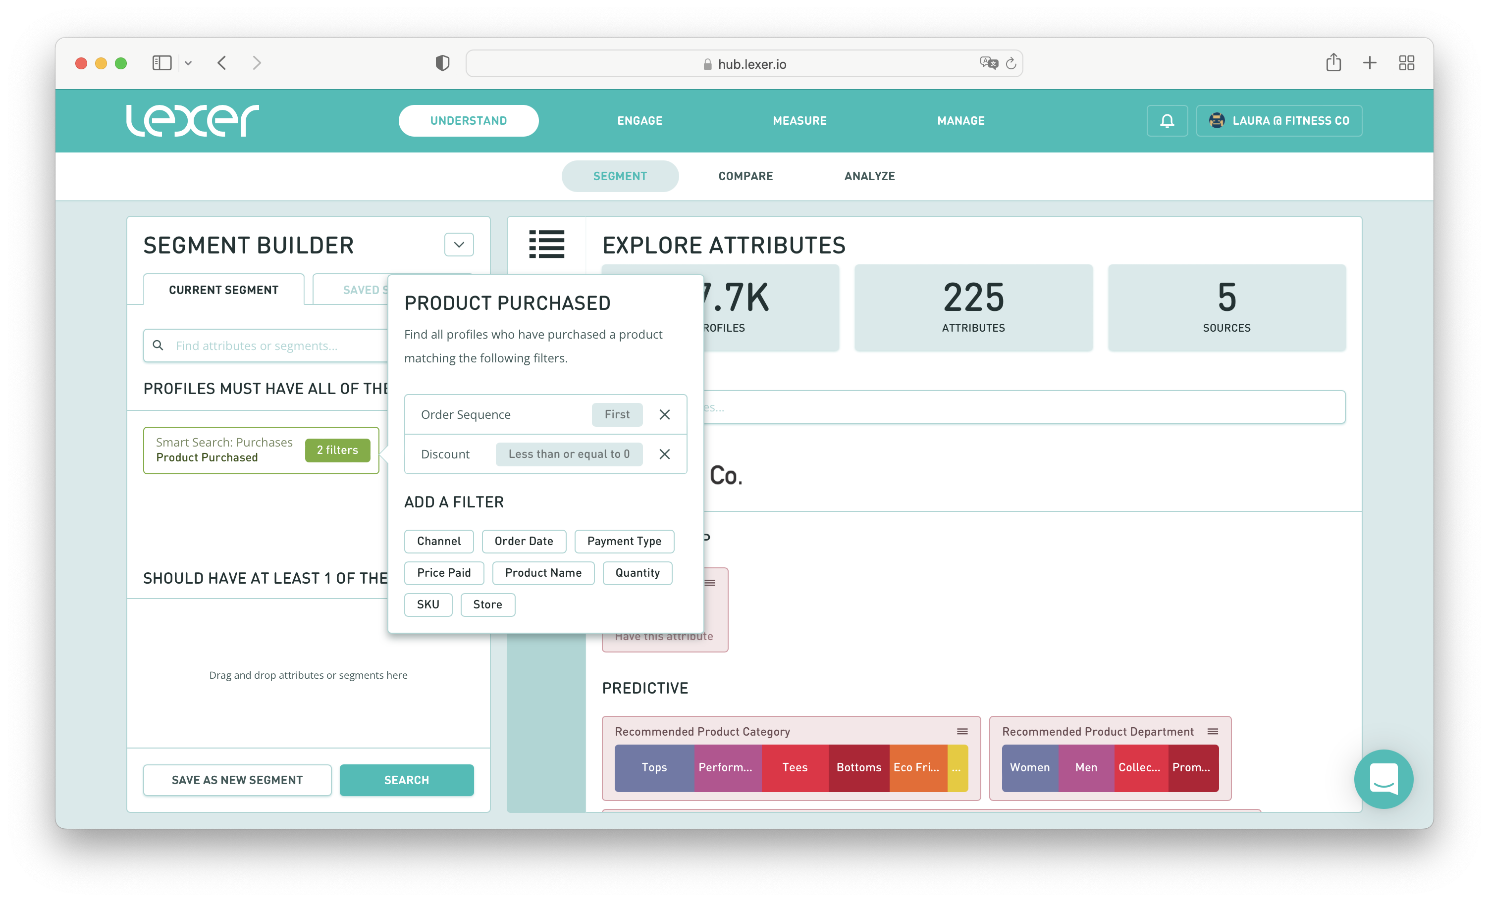Viewport: 1489px width, 902px height.
Task: Click the Find attributes or segments field
Action: [x=266, y=346]
